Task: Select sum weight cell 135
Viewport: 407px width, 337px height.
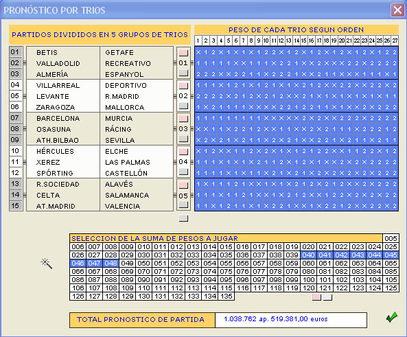Action: pyautogui.click(x=226, y=297)
